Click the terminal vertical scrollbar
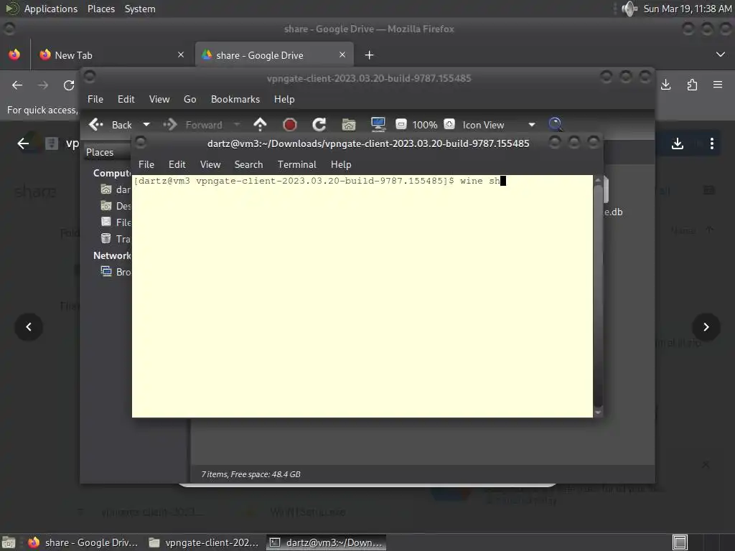Image resolution: width=735 pixels, height=551 pixels. click(598, 296)
